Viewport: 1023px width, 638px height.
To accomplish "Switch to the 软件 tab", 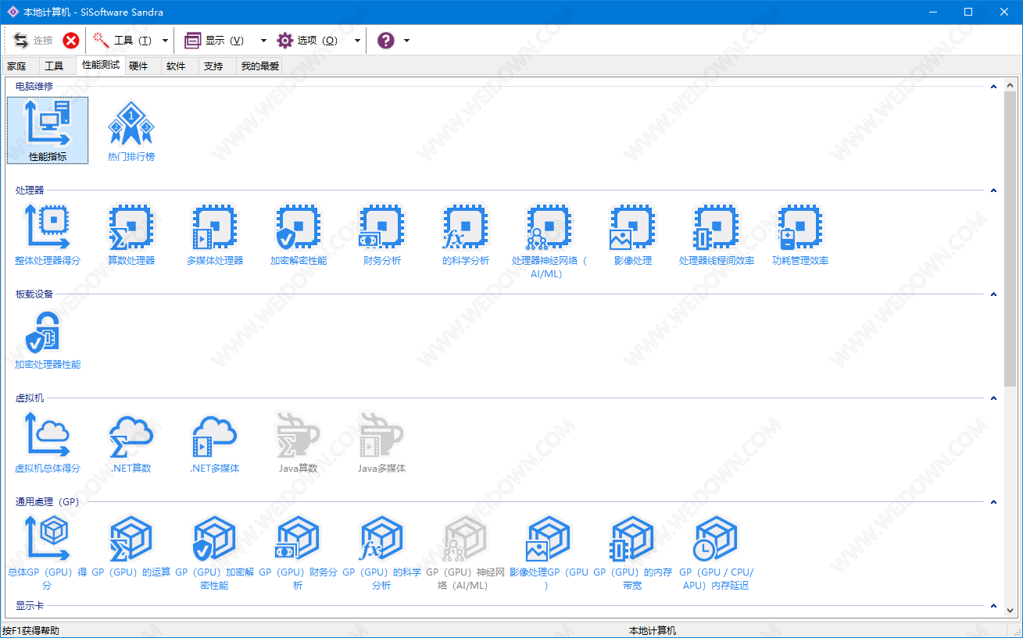I will pyautogui.click(x=176, y=66).
